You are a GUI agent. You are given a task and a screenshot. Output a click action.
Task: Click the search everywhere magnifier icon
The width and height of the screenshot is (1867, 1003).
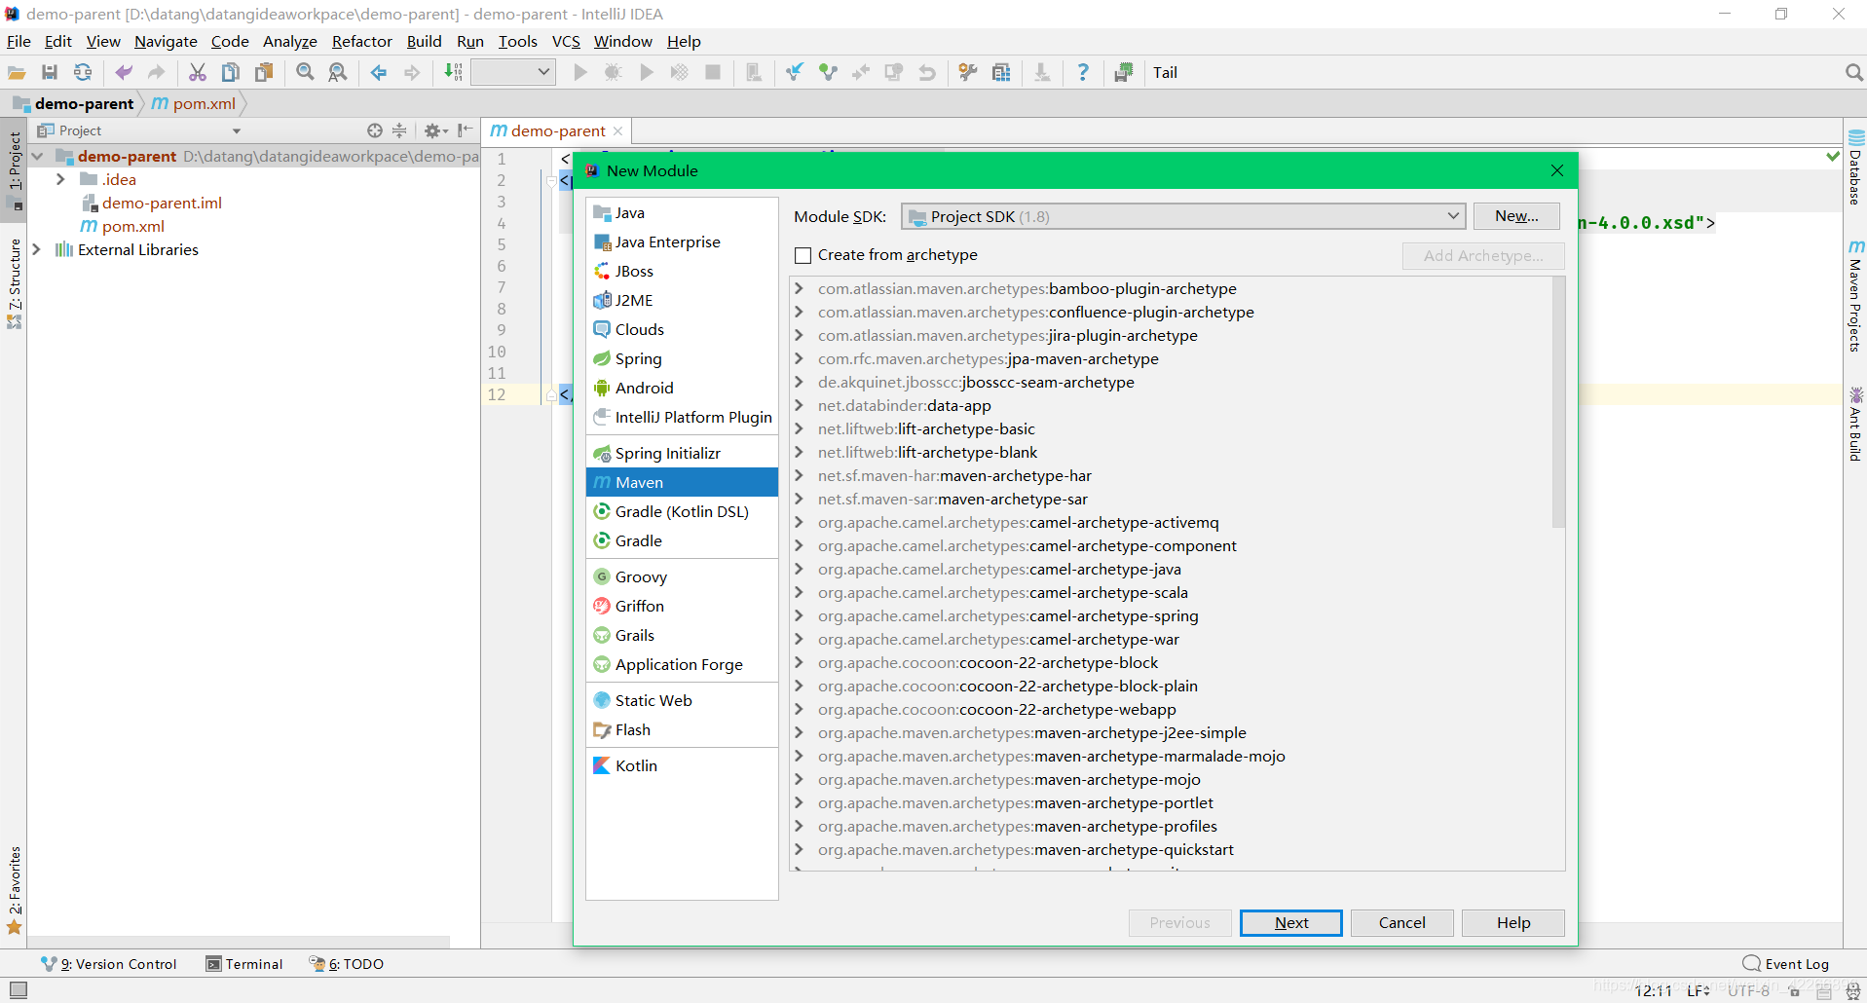1853,72
